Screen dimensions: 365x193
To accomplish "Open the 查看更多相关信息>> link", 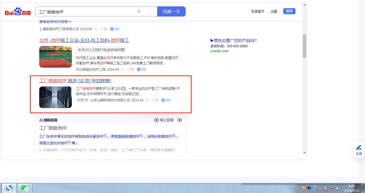I will click(56, 22).
